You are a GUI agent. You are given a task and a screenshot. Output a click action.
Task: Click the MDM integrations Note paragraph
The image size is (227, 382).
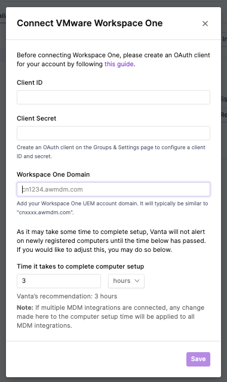coord(111,316)
